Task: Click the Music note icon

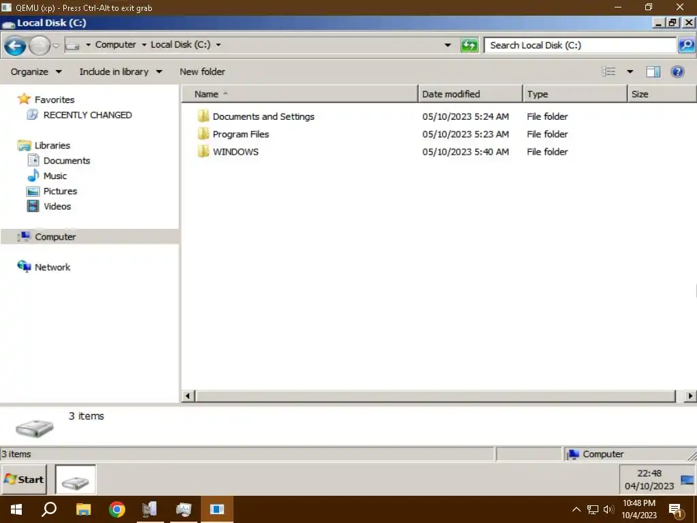Action: pyautogui.click(x=33, y=175)
